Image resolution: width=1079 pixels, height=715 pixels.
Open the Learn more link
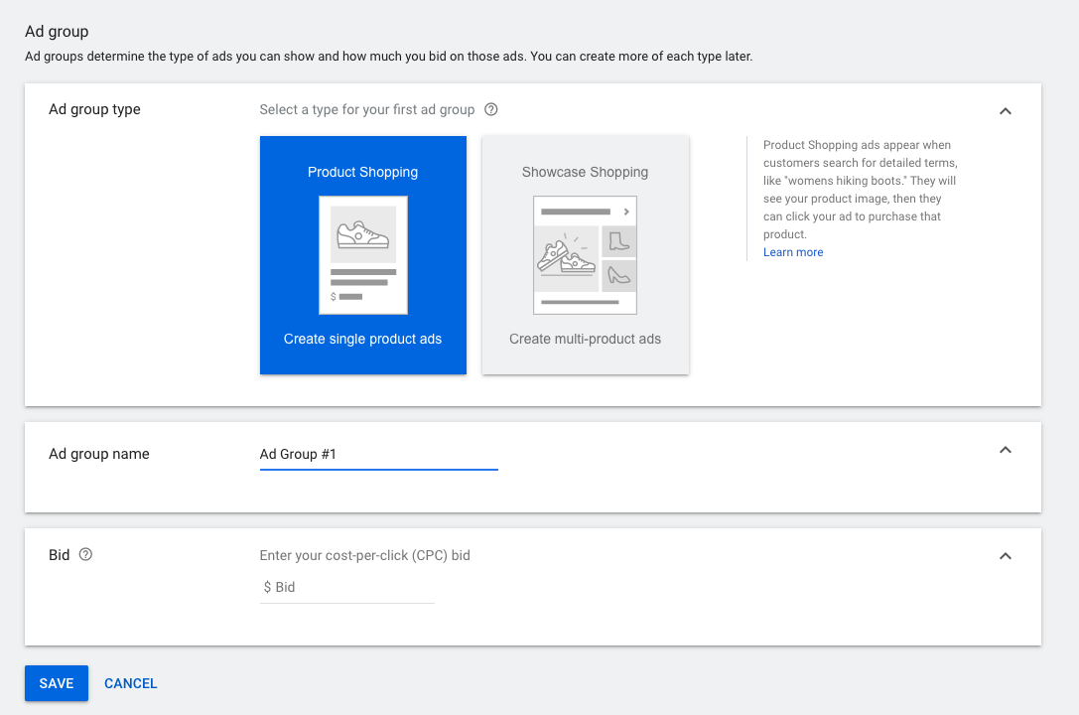792,251
